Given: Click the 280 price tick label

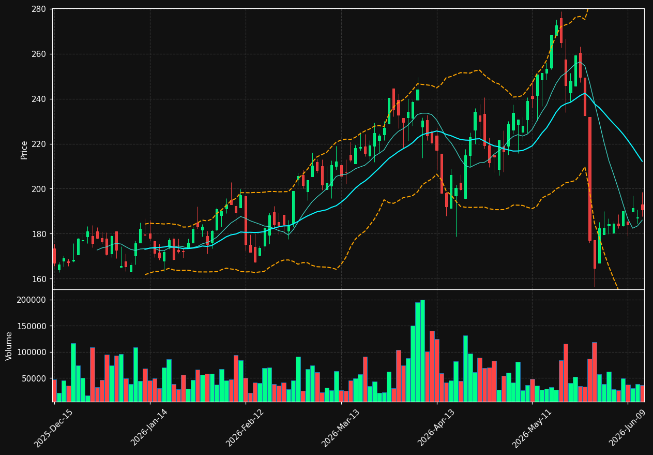Looking at the screenshot, I should 39,9.
